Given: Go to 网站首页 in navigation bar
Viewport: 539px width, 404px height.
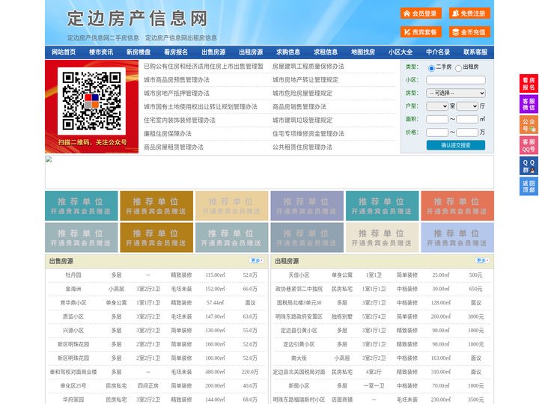Looking at the screenshot, I should (x=64, y=52).
